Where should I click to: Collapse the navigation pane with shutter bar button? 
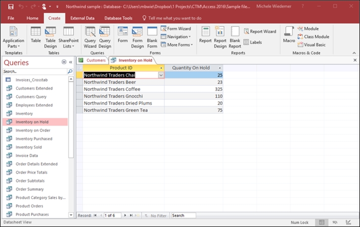point(71,62)
